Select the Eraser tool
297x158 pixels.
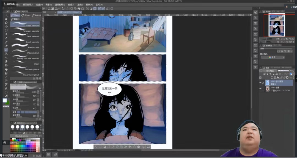(6, 61)
